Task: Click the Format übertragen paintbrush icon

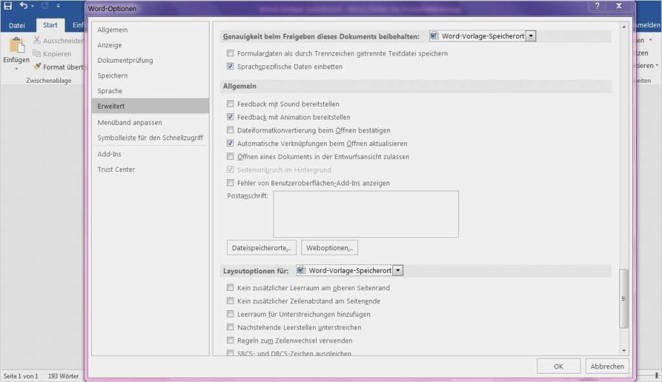Action: (x=37, y=67)
